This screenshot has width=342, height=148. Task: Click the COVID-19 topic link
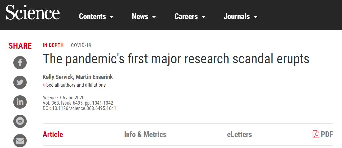point(81,45)
